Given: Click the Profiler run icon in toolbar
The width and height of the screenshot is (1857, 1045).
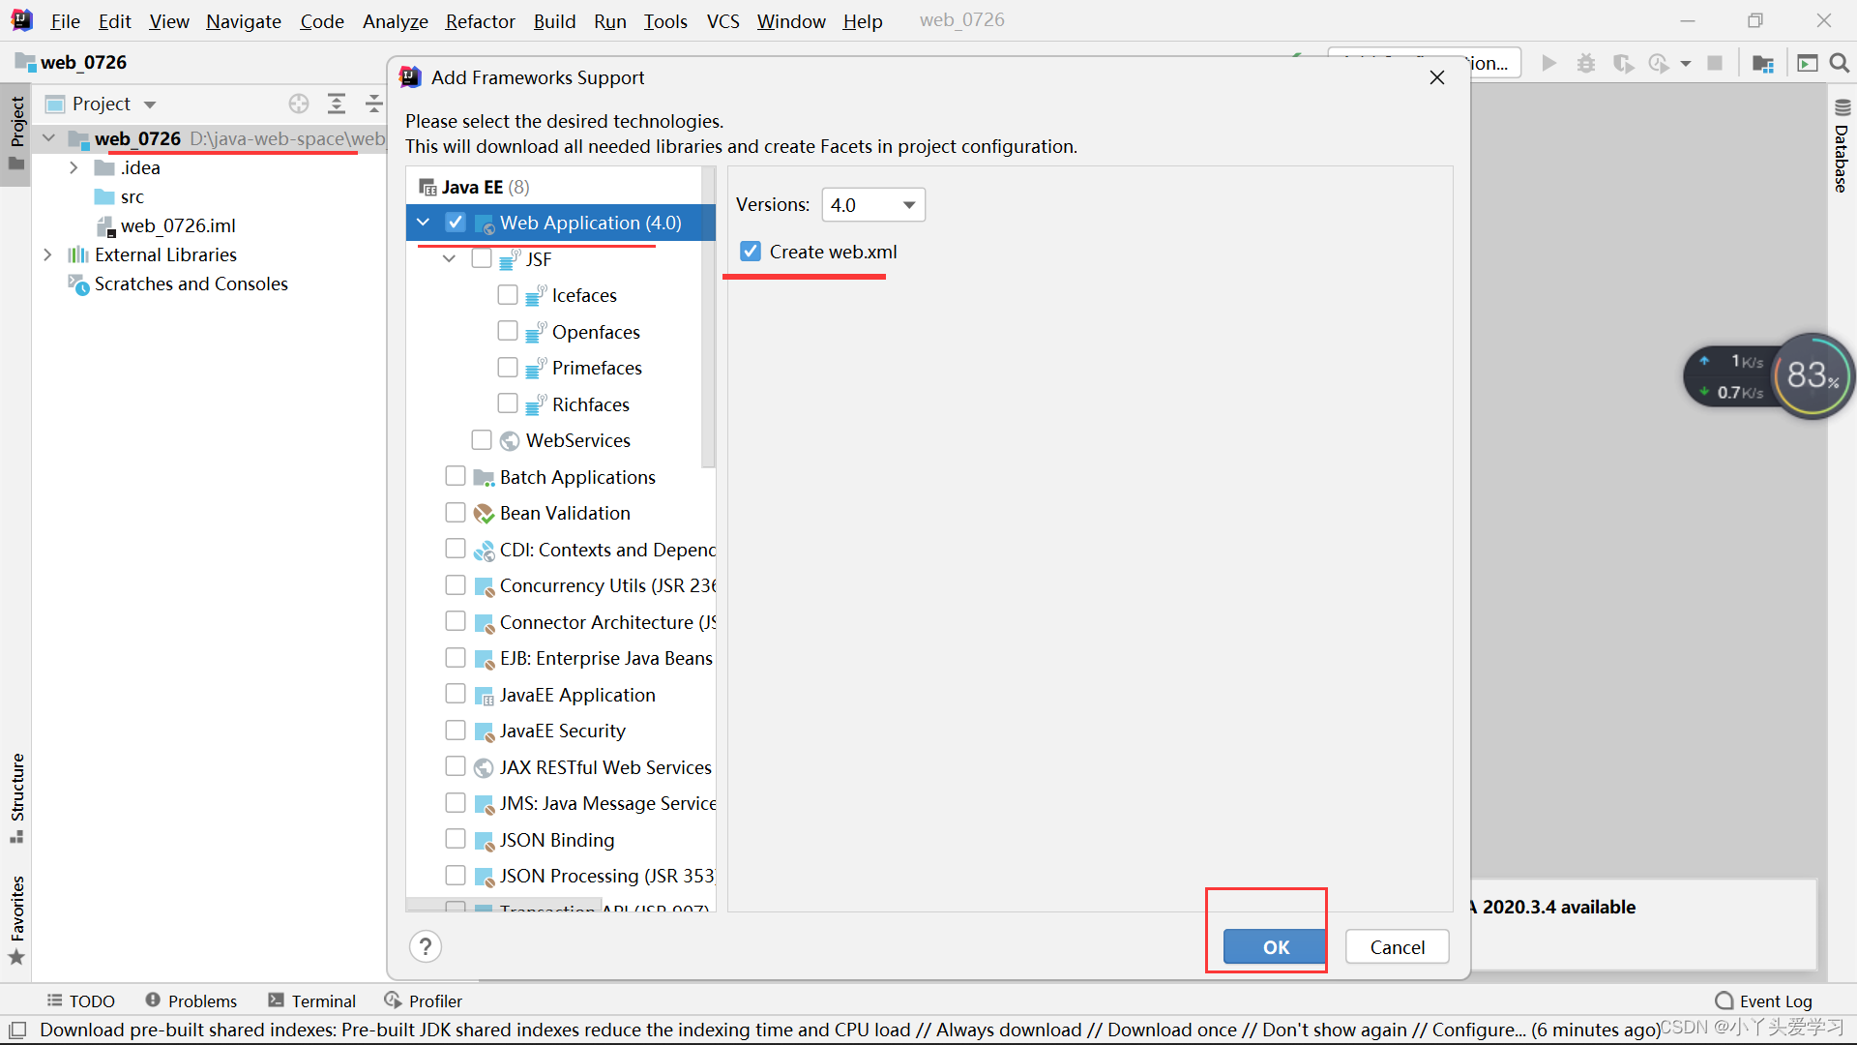Looking at the screenshot, I should click(1659, 63).
